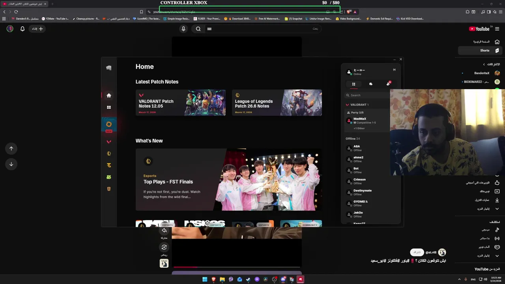Toggle the YouTube hamburger guide menu
505x284 pixels.
[497, 29]
